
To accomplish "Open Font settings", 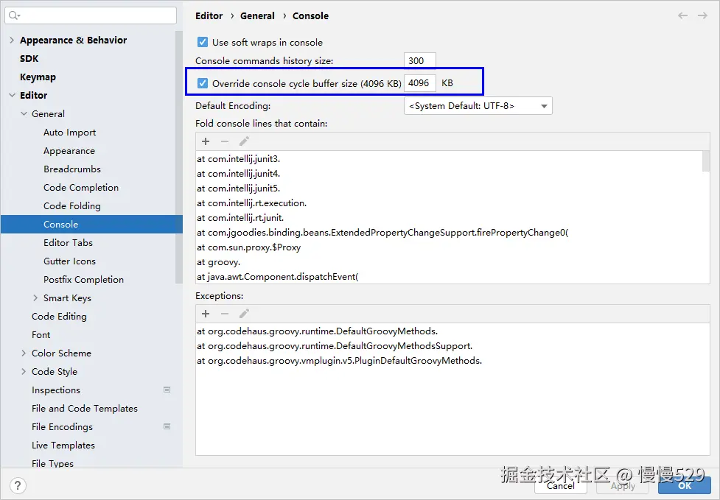I will pos(41,335).
